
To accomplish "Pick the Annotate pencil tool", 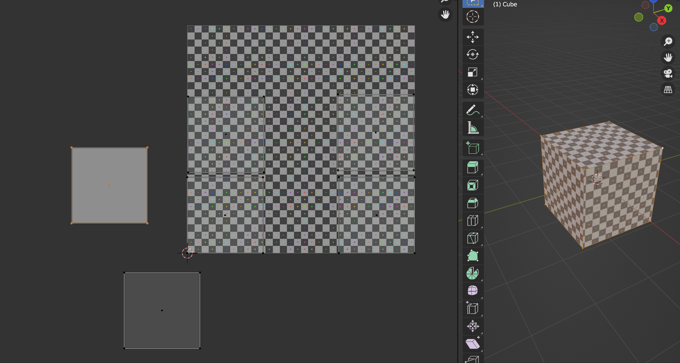I will (473, 110).
